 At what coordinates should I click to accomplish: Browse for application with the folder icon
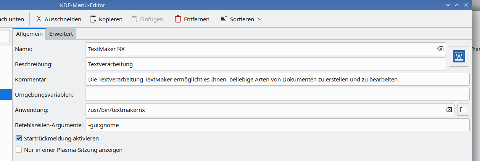click(463, 110)
